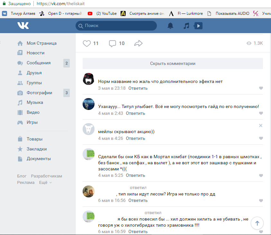Like the comment dated 4 мая в 2:43

(261, 113)
